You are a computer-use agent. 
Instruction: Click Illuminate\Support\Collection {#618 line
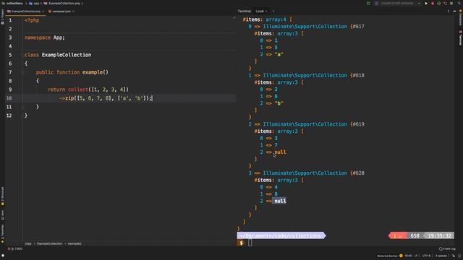coord(306,75)
